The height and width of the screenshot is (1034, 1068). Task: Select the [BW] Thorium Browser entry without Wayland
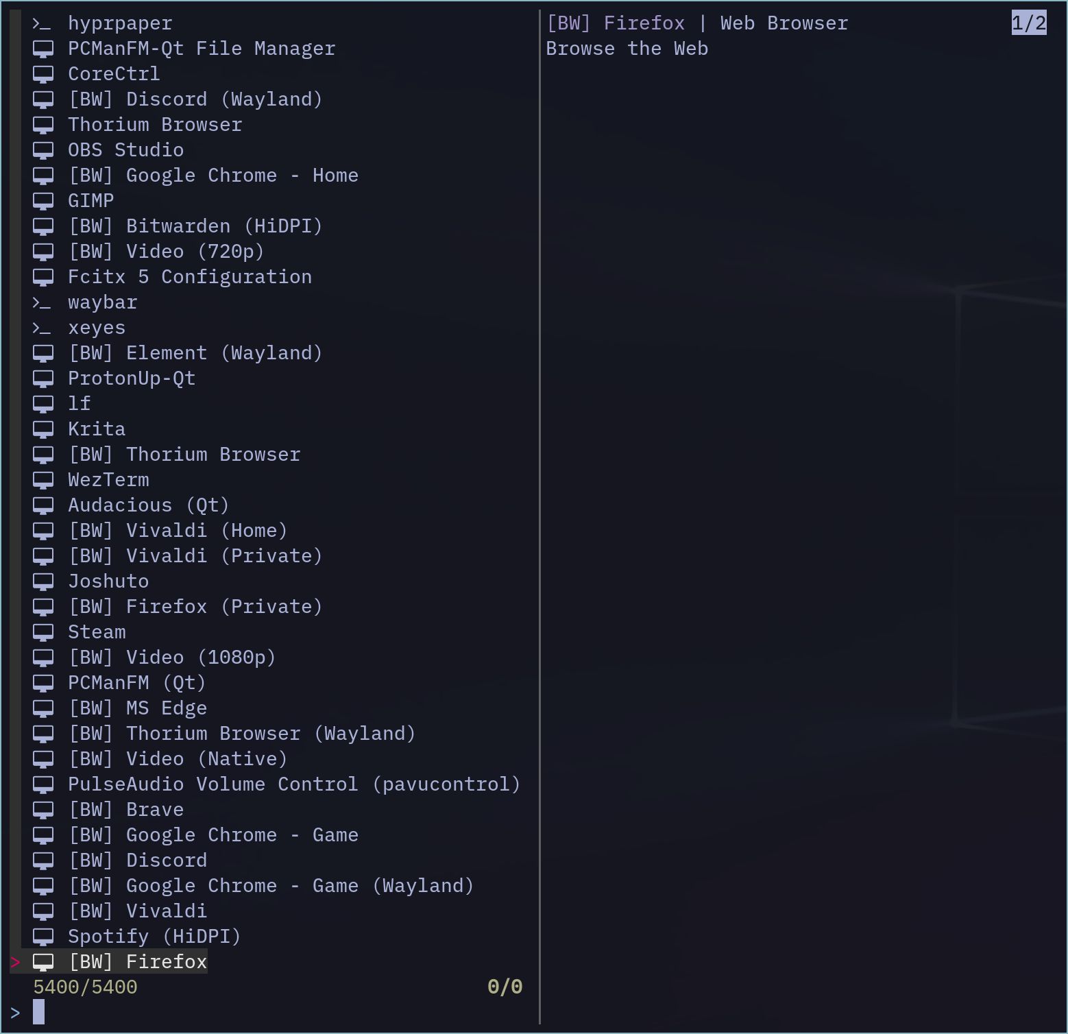tap(184, 455)
